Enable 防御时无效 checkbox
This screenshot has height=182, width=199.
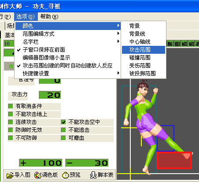11,130
